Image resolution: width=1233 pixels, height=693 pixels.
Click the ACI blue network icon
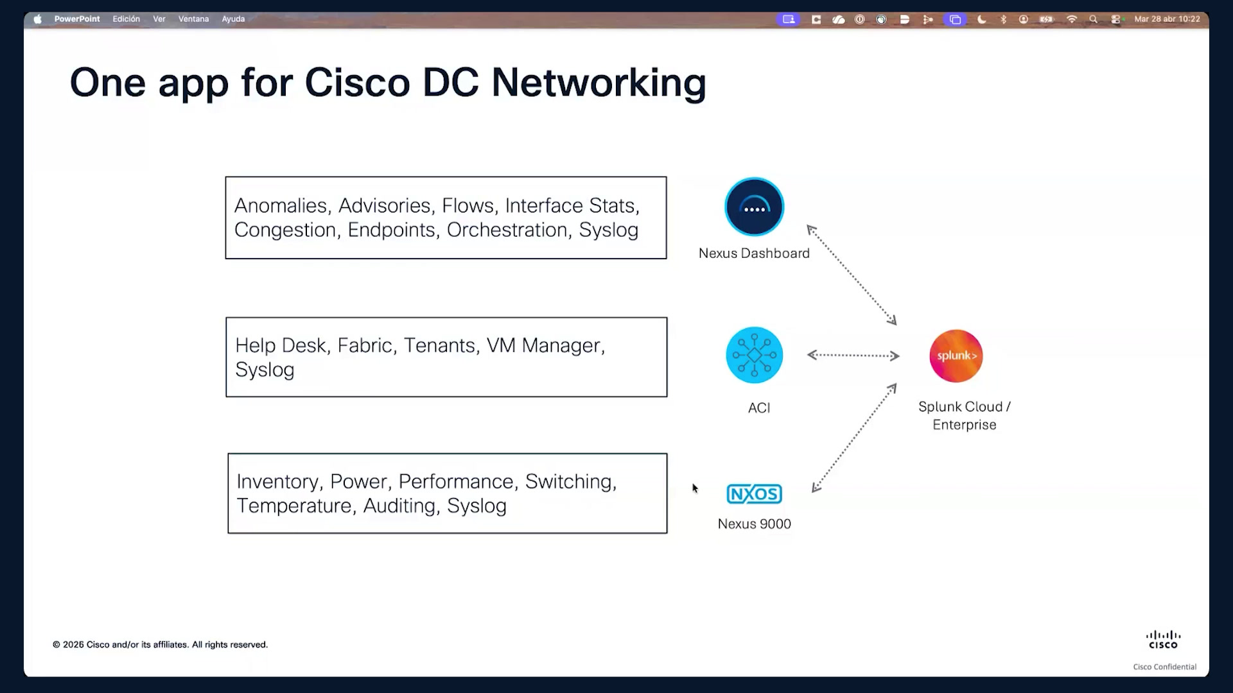(x=755, y=355)
